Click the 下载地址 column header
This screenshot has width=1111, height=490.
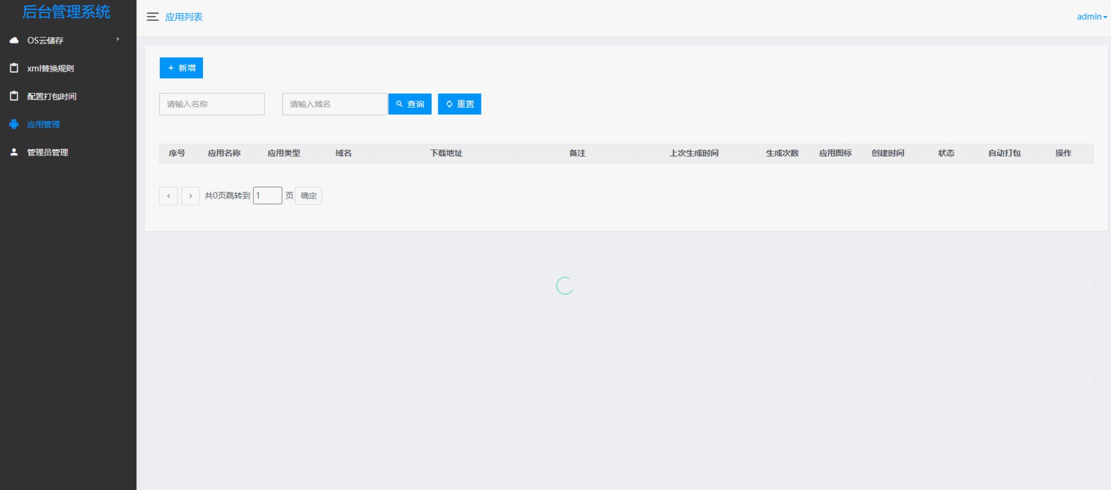click(446, 153)
